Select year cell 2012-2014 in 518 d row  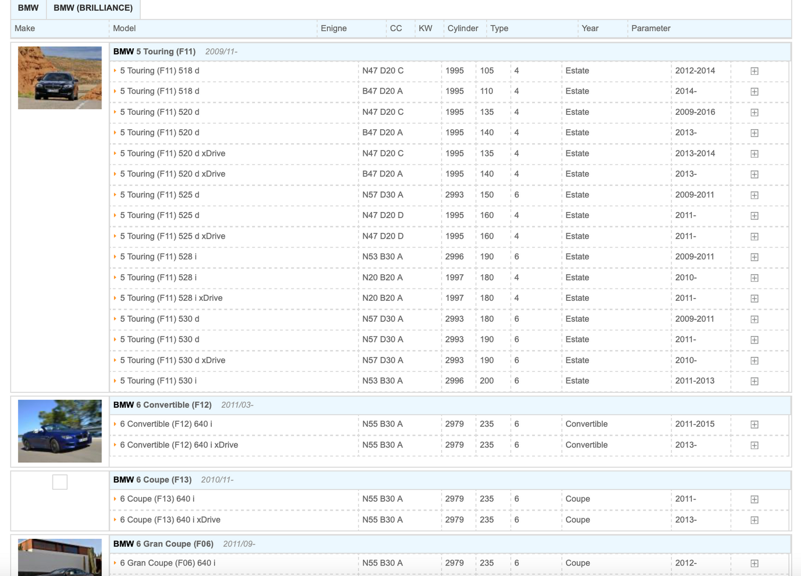click(x=695, y=71)
